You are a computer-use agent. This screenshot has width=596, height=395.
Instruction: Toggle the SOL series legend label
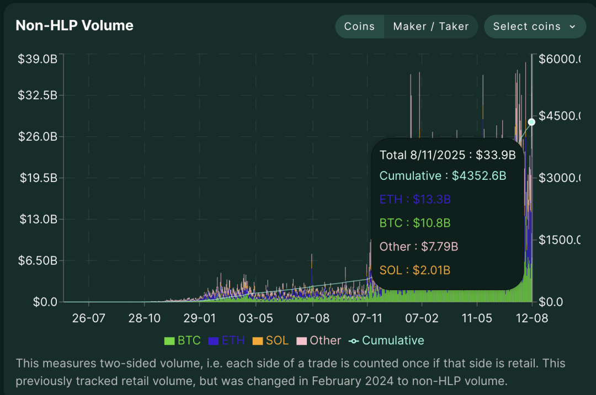click(277, 341)
